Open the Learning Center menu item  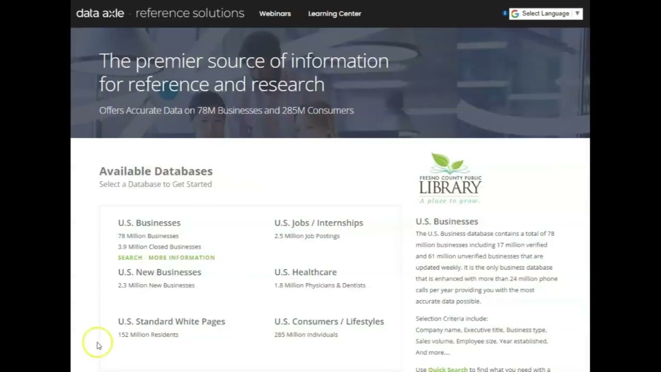click(x=335, y=14)
